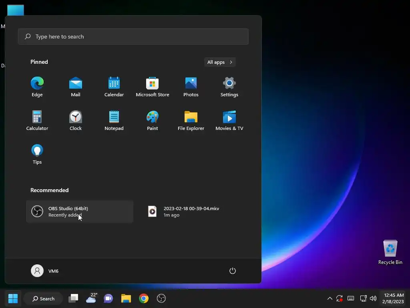410x308 pixels.
Task: Click the update sync tray icon
Action: tap(340, 298)
